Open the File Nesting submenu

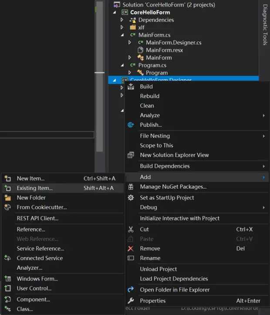point(197,136)
